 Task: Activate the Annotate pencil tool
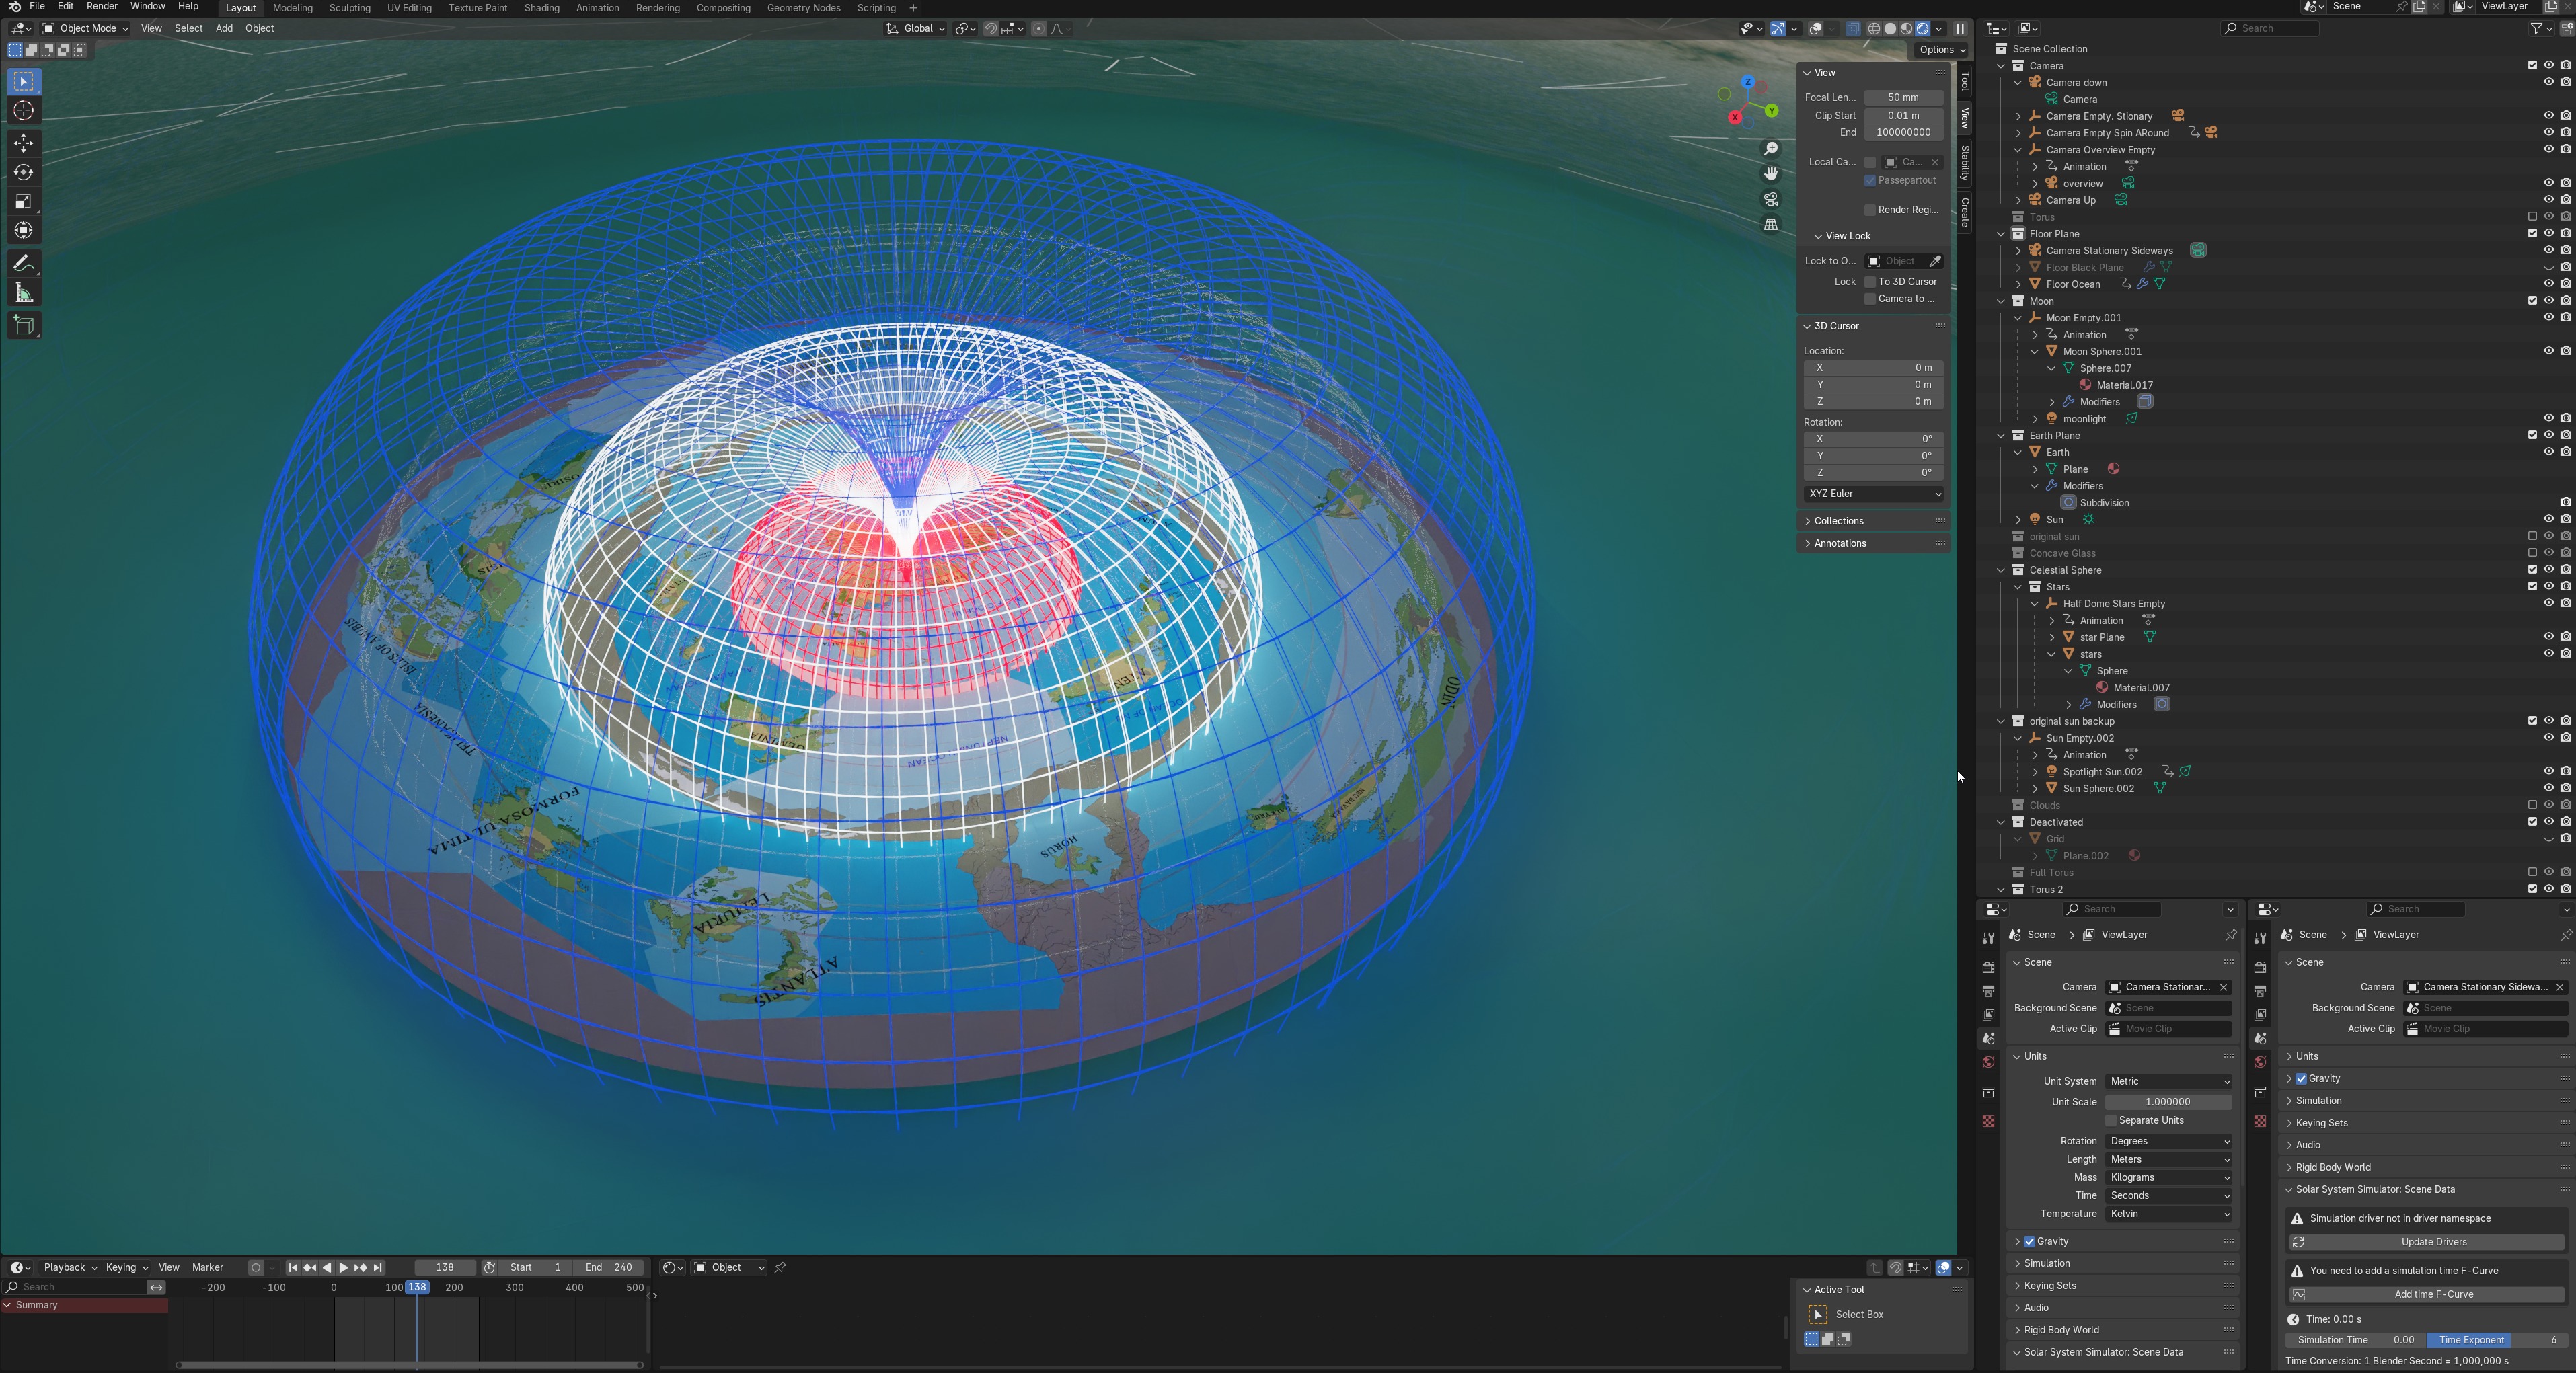tap(23, 263)
